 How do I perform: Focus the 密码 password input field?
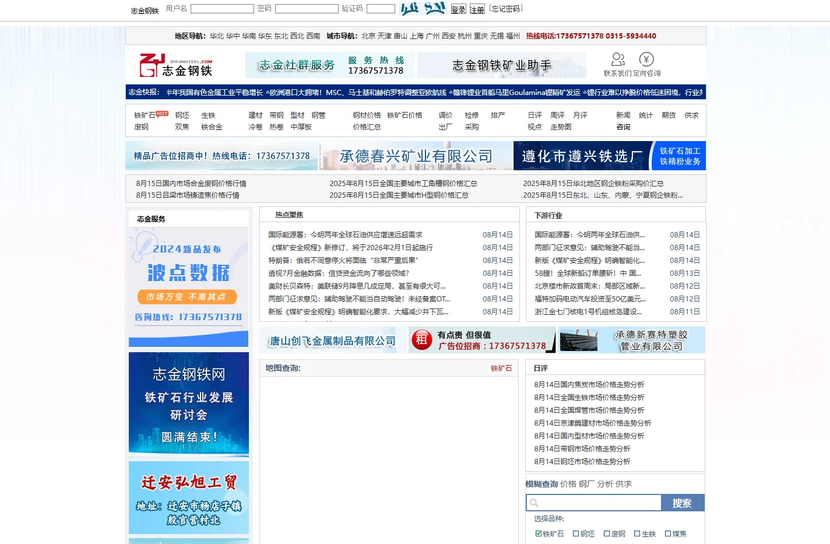click(x=307, y=9)
